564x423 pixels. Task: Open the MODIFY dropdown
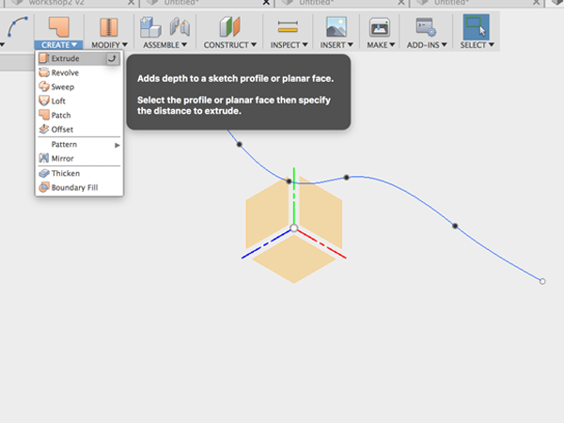(x=109, y=45)
